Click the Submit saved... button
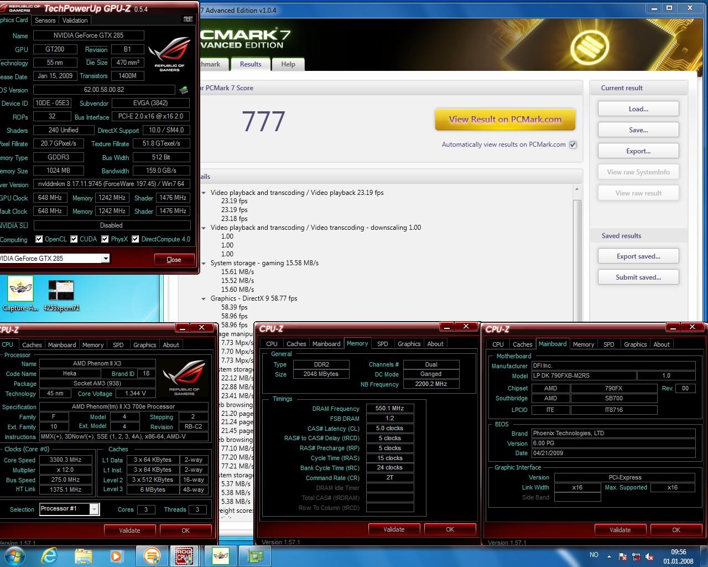Image resolution: width=708 pixels, height=567 pixels. (638, 277)
